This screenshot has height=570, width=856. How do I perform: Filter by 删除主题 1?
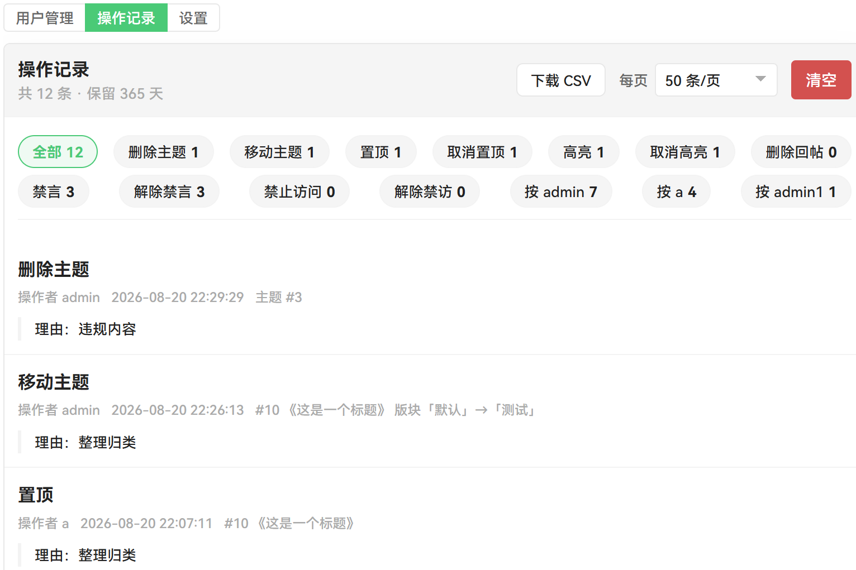click(163, 152)
